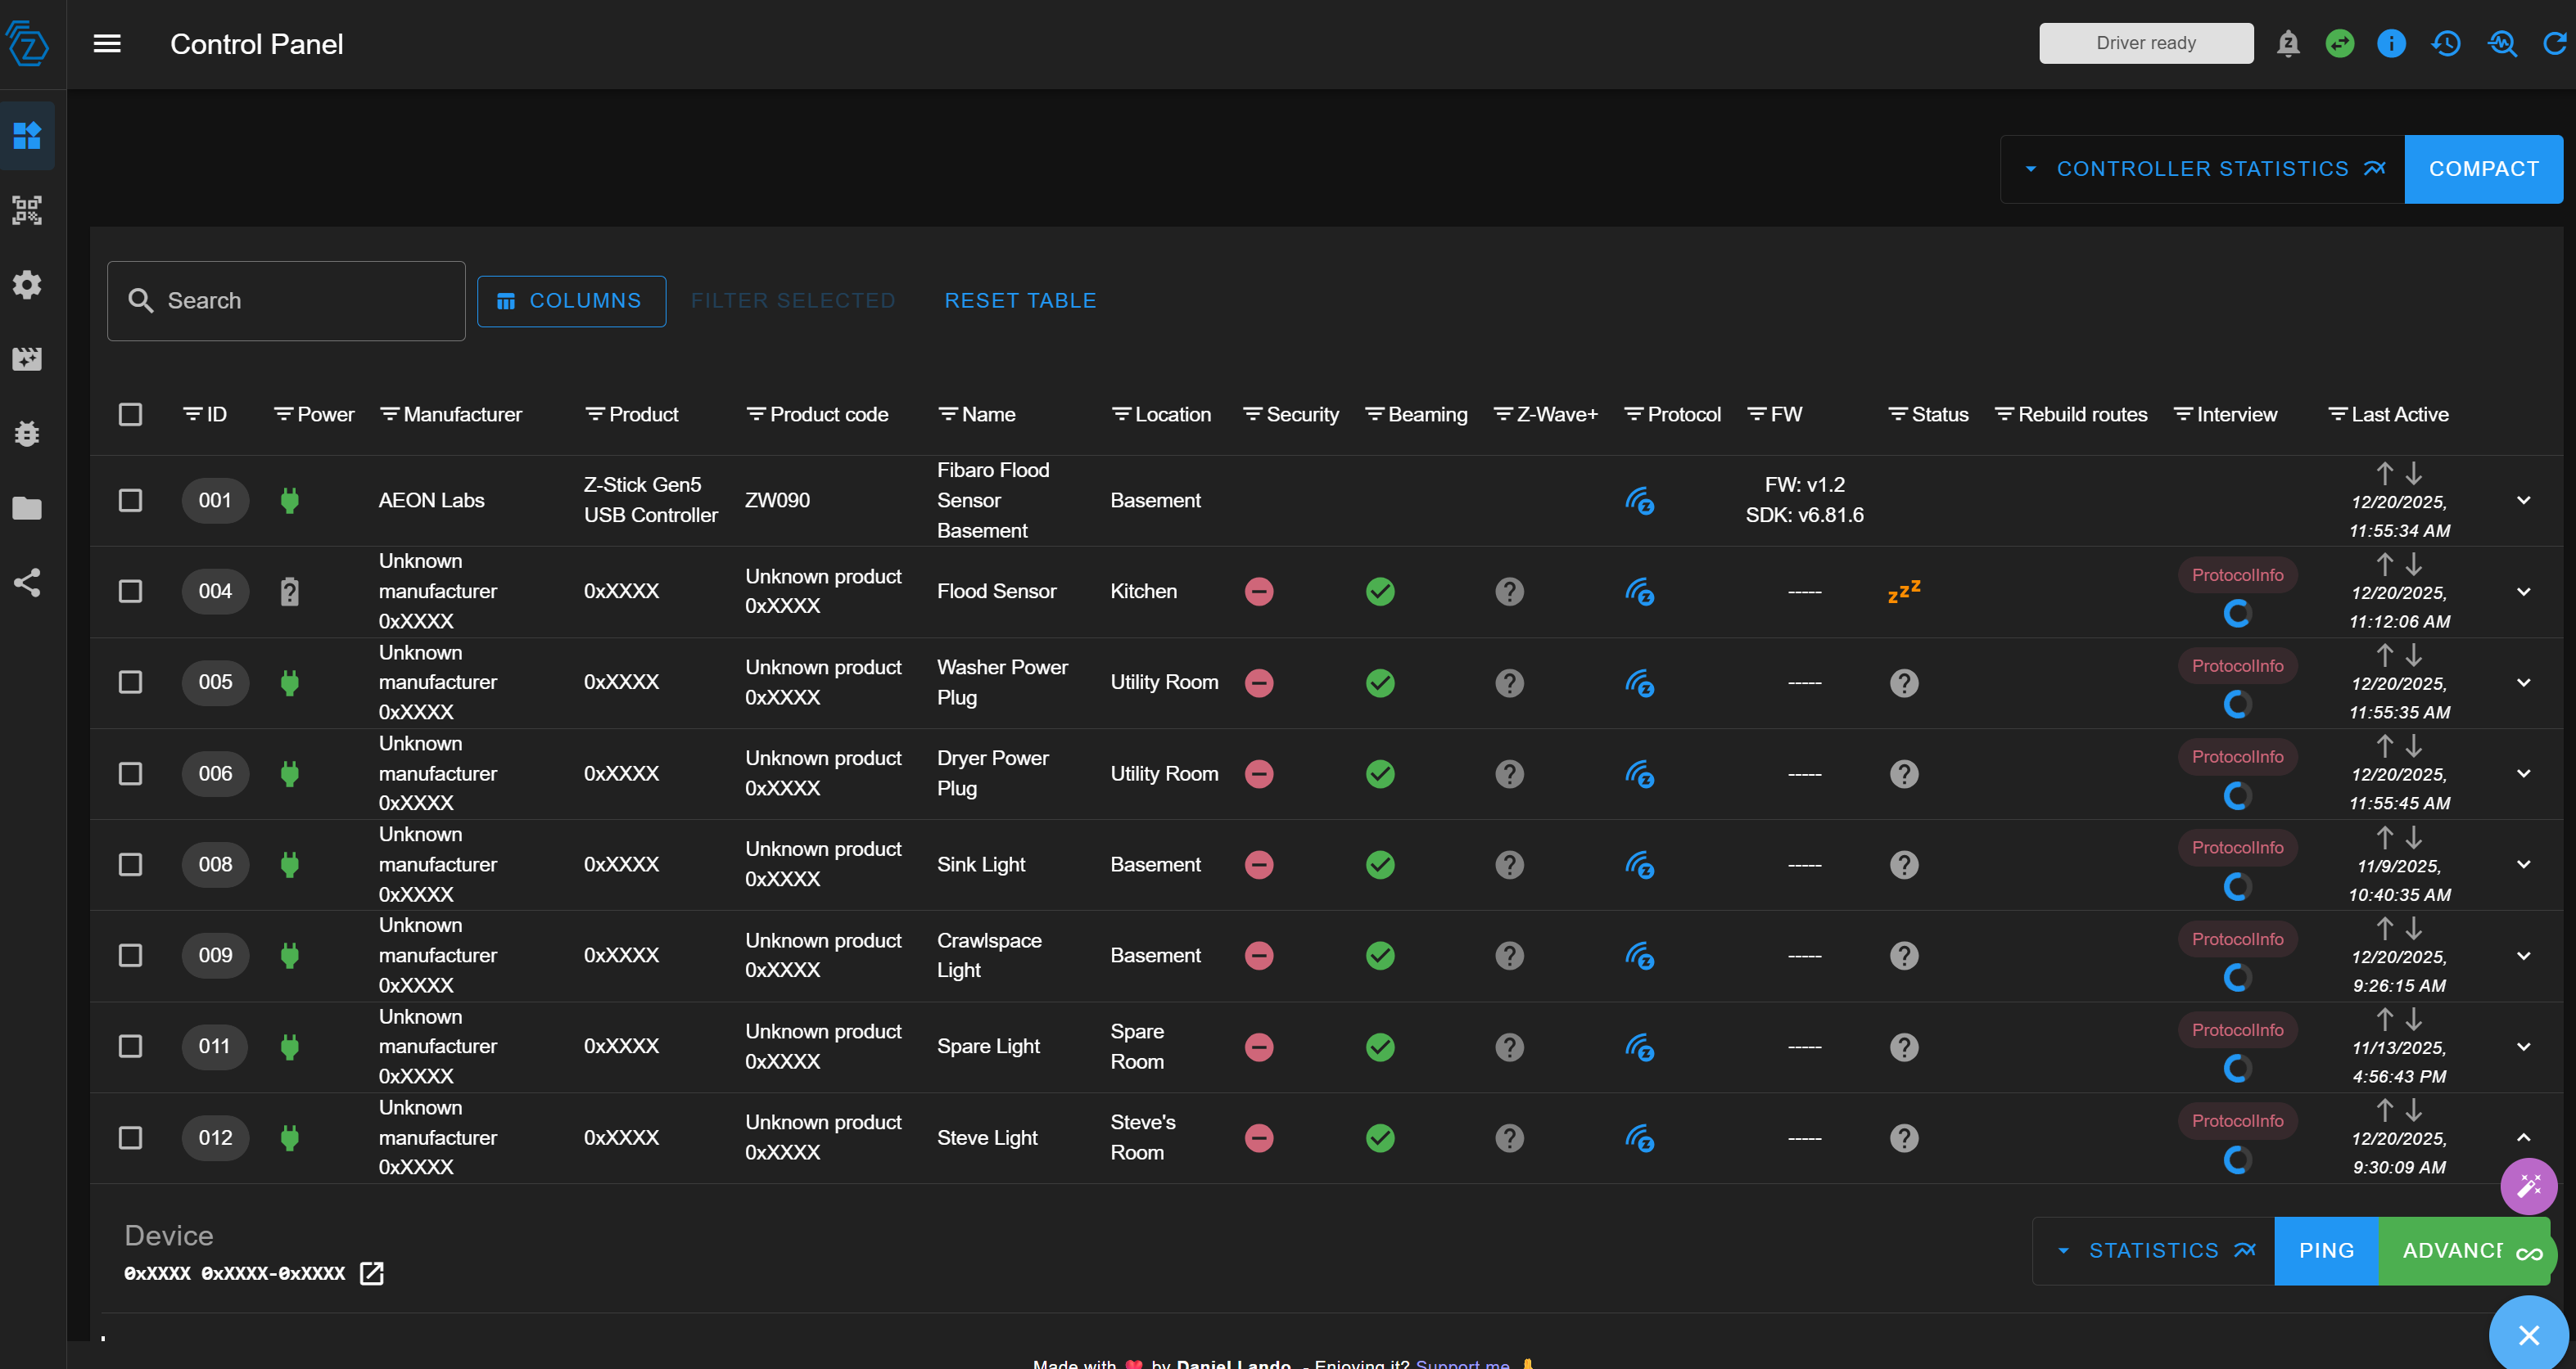Screen dimensions: 2576x1369
Task: Collapse expanded row for node 012
Action: [x=2523, y=1137]
